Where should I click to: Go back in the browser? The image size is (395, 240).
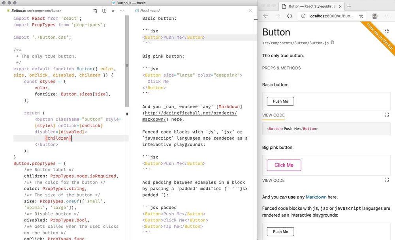pos(265,16)
